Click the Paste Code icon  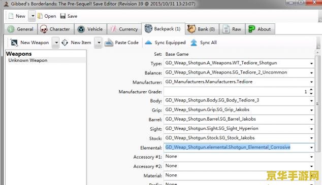point(109,43)
